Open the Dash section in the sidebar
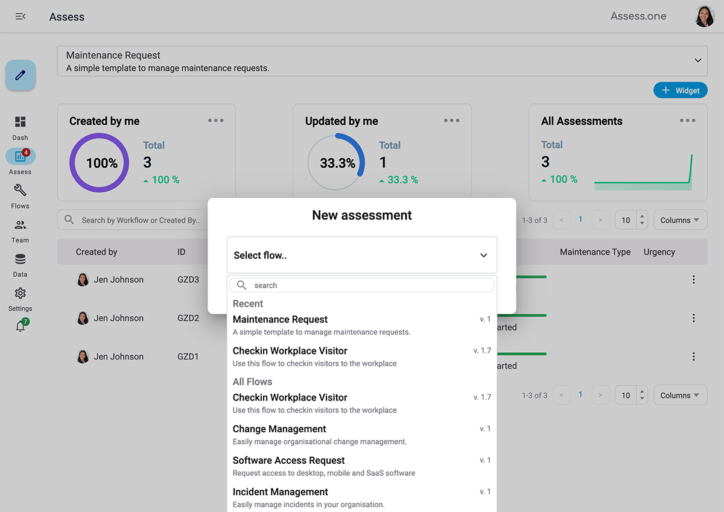Screen dimensions: 724x512 tap(20, 128)
